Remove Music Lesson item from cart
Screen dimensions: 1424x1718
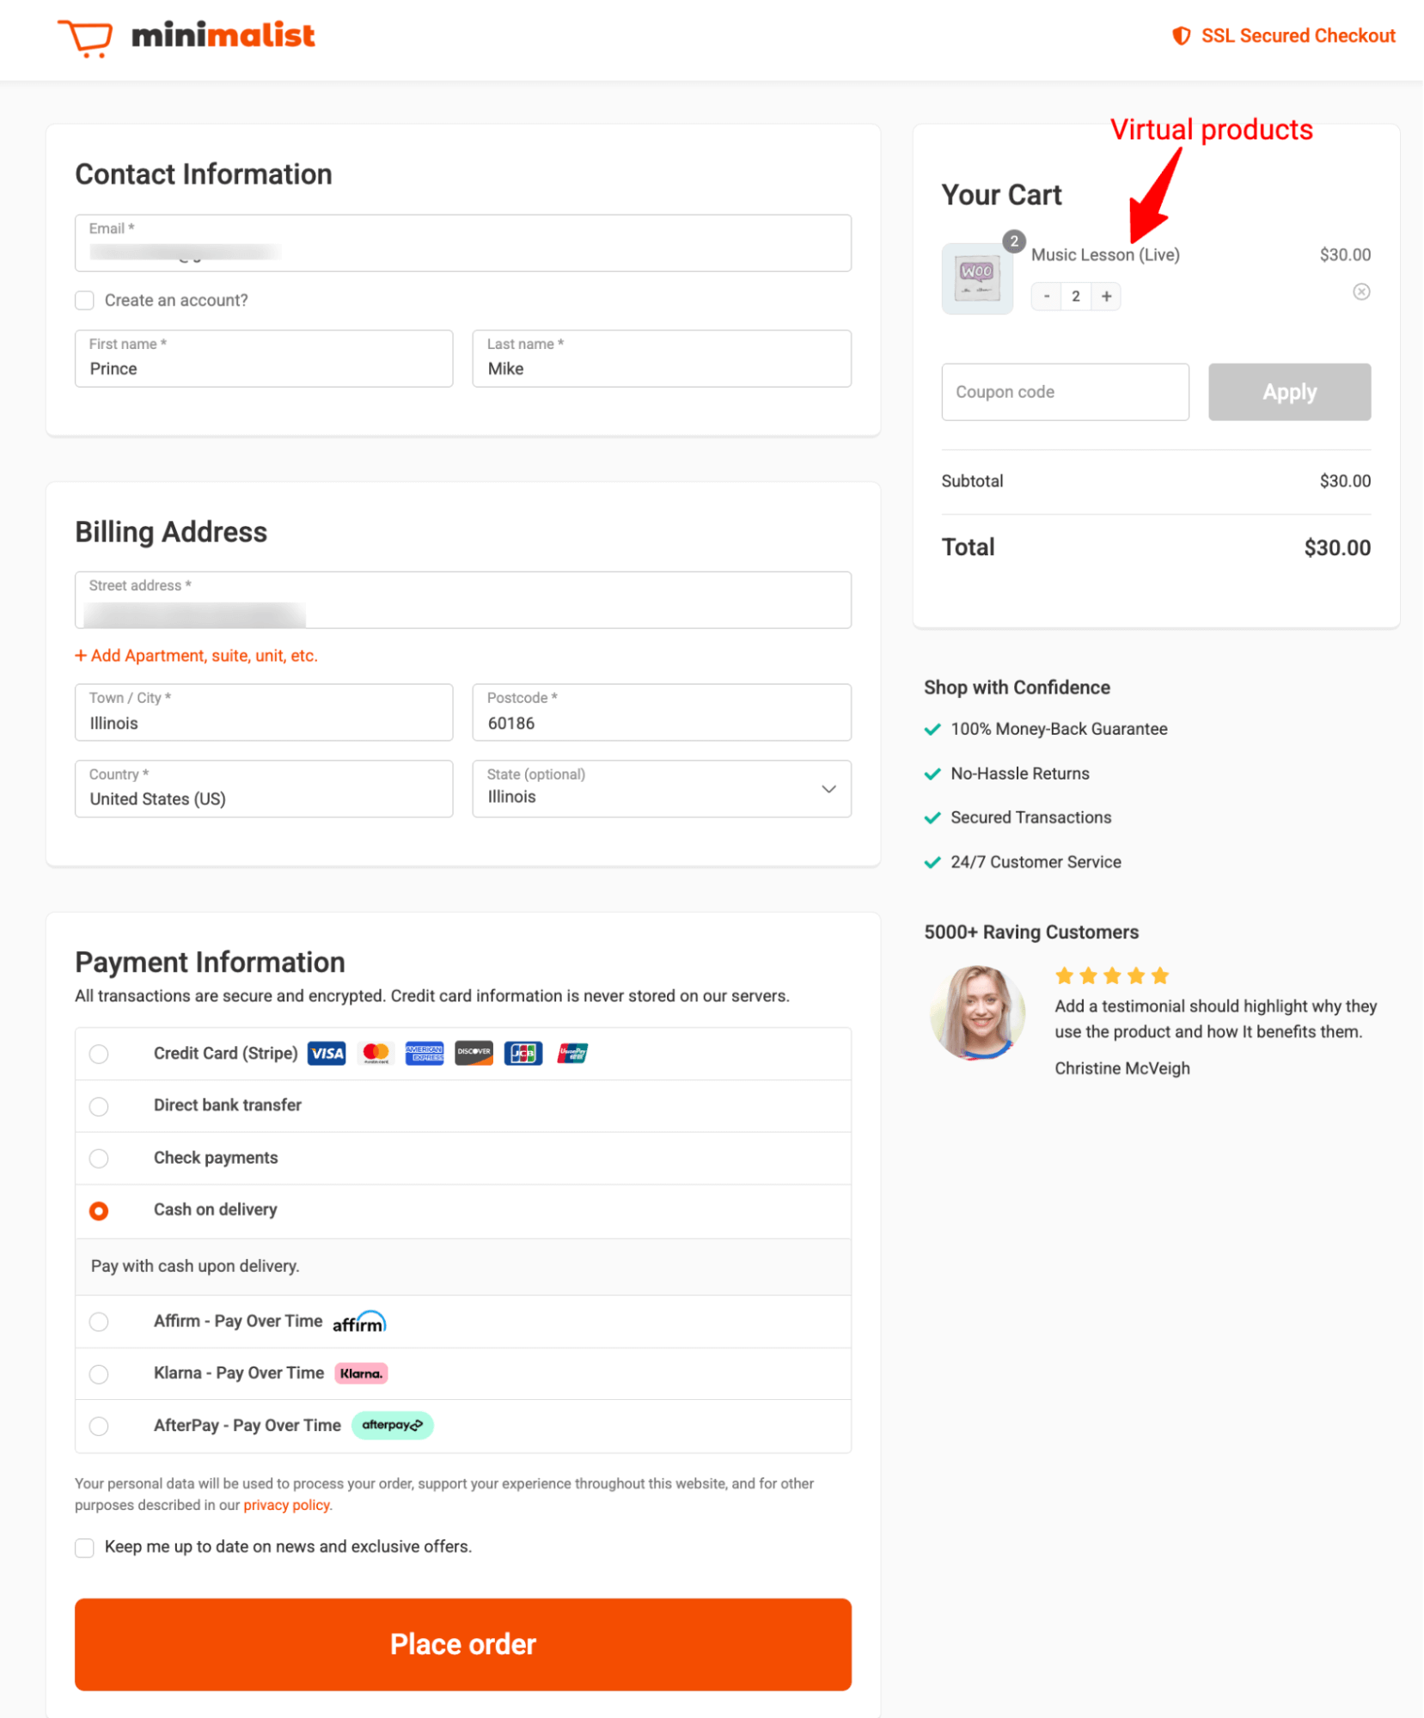1361,292
